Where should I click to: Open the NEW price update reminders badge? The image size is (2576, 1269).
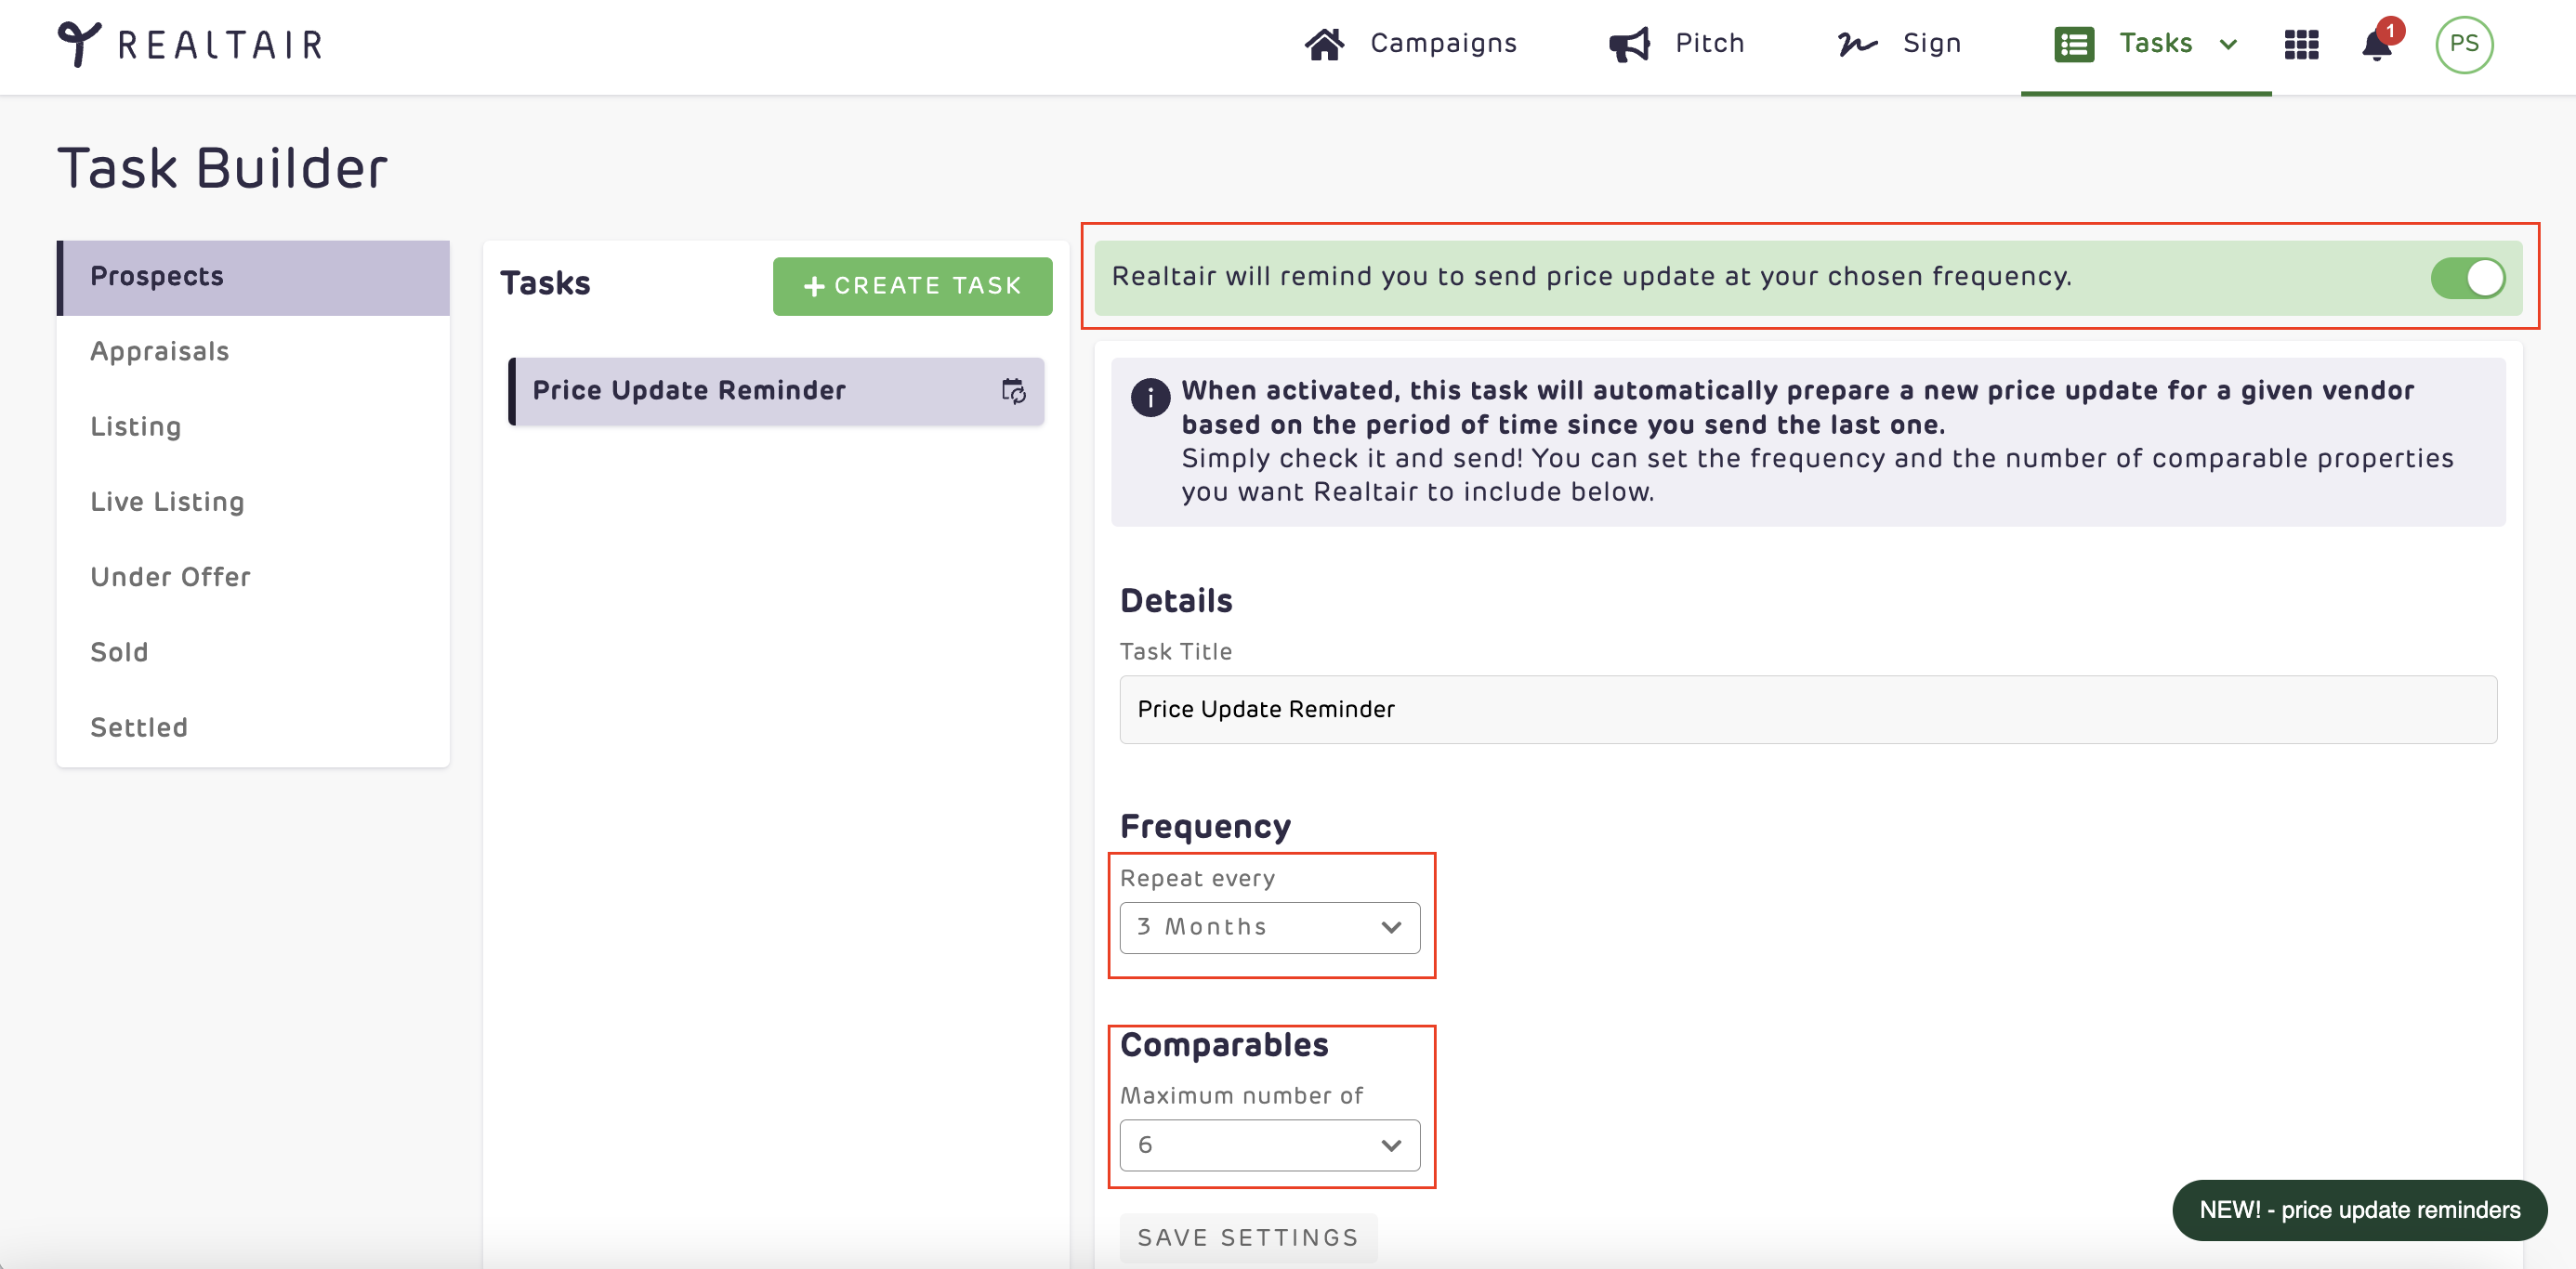pyautogui.click(x=2359, y=1210)
